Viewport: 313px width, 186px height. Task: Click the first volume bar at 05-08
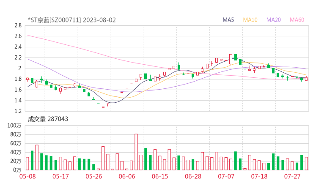[x=27, y=164]
